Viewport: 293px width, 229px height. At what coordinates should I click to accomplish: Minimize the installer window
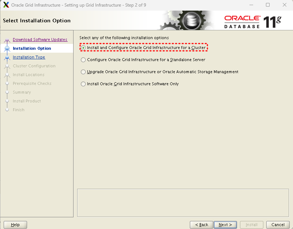(251, 5)
